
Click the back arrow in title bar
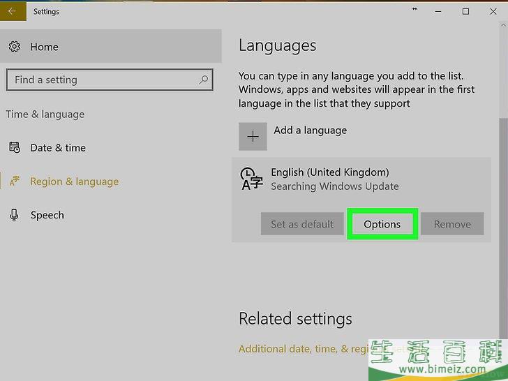pos(13,11)
